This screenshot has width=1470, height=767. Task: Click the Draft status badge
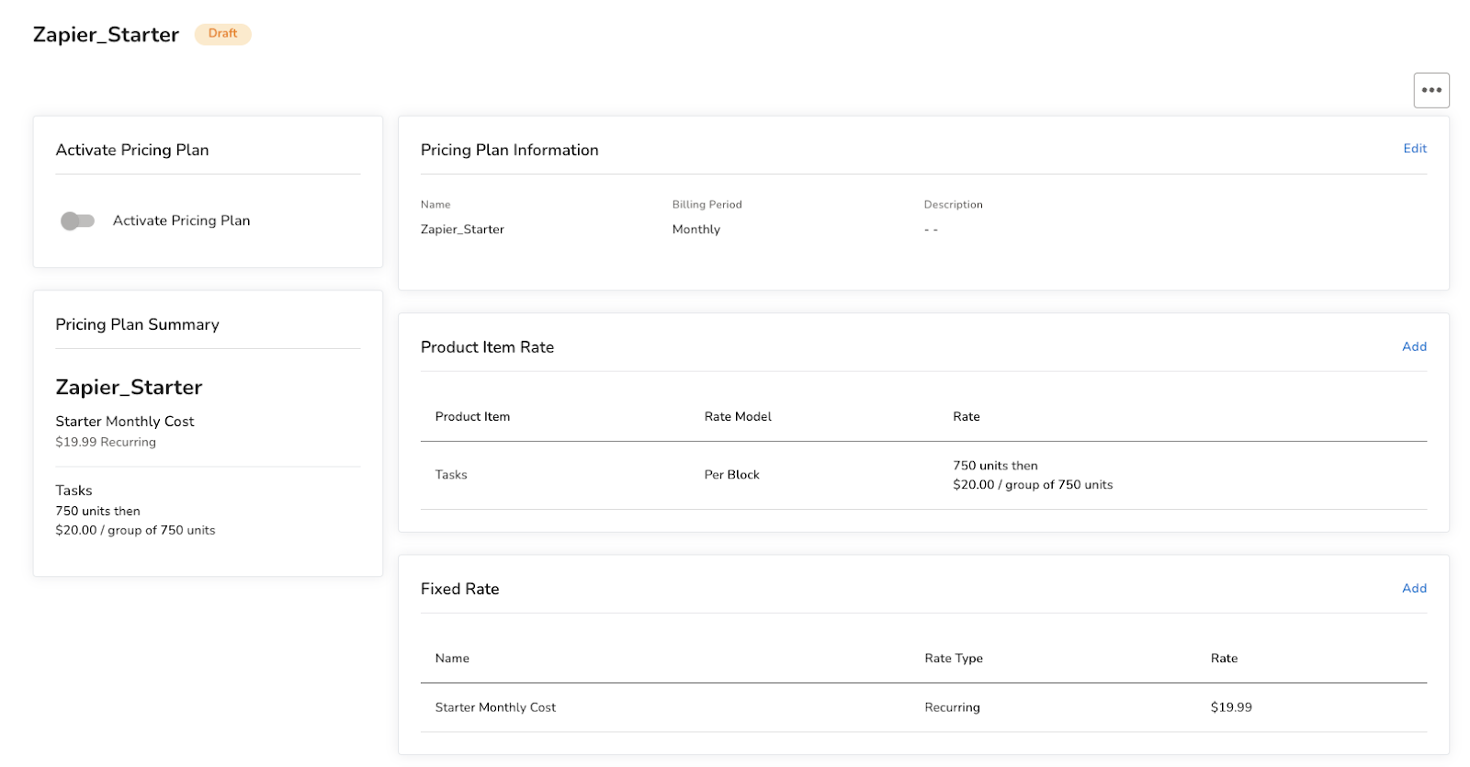[x=222, y=34]
